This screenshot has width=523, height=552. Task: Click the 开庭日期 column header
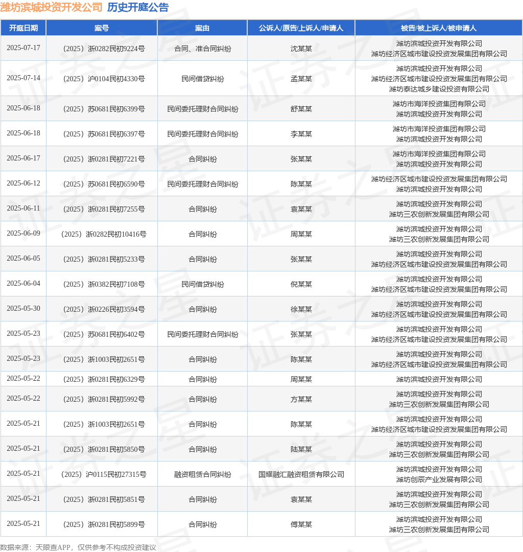click(23, 28)
